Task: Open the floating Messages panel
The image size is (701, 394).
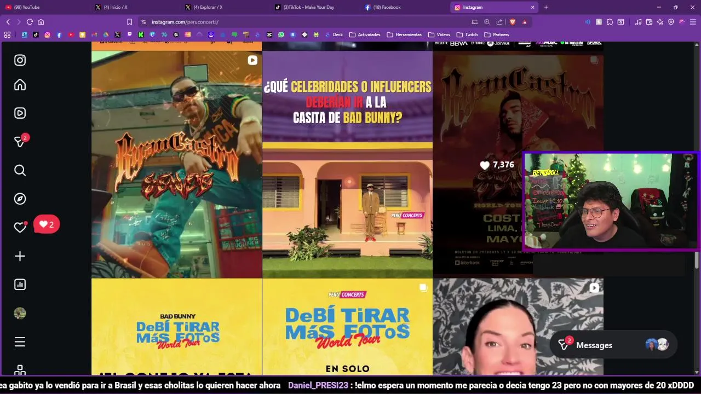Action: pos(613,345)
